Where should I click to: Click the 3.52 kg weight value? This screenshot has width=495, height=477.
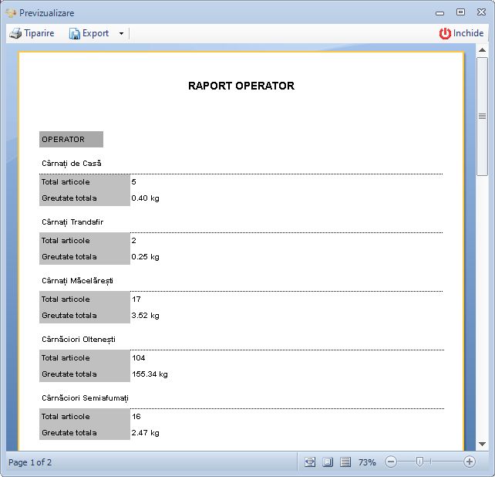(145, 316)
